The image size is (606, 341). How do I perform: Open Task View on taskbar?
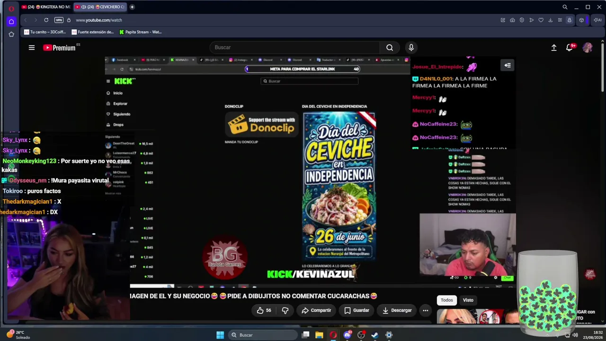pos(306,335)
